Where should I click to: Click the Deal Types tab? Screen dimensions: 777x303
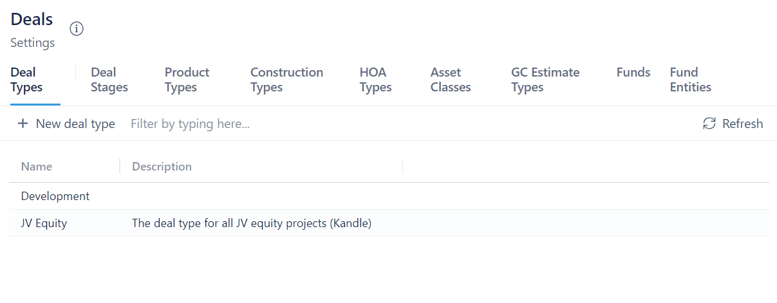pyautogui.click(x=26, y=80)
